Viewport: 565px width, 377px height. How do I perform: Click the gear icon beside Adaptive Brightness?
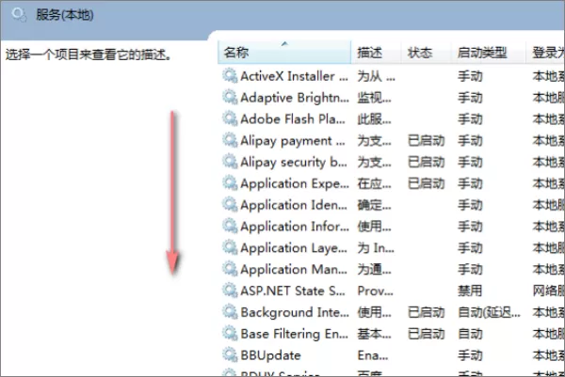click(230, 98)
